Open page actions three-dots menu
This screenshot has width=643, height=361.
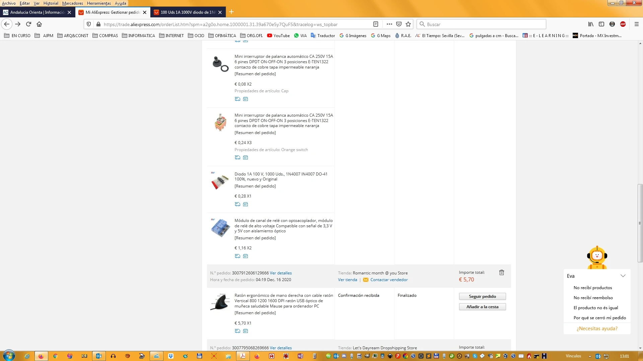coord(389,24)
